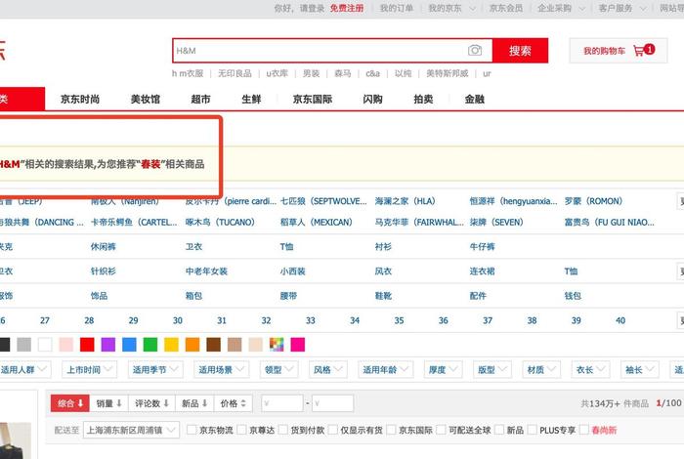Select the blue color swatch

tap(129, 345)
